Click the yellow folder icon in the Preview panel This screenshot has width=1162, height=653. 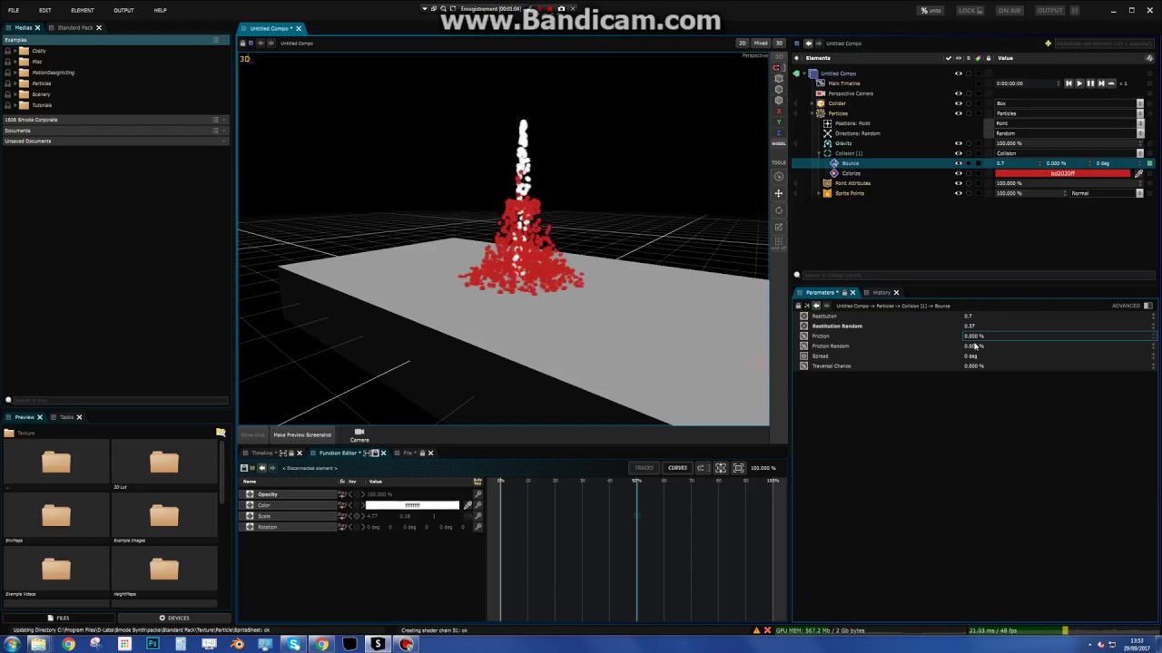(x=221, y=433)
